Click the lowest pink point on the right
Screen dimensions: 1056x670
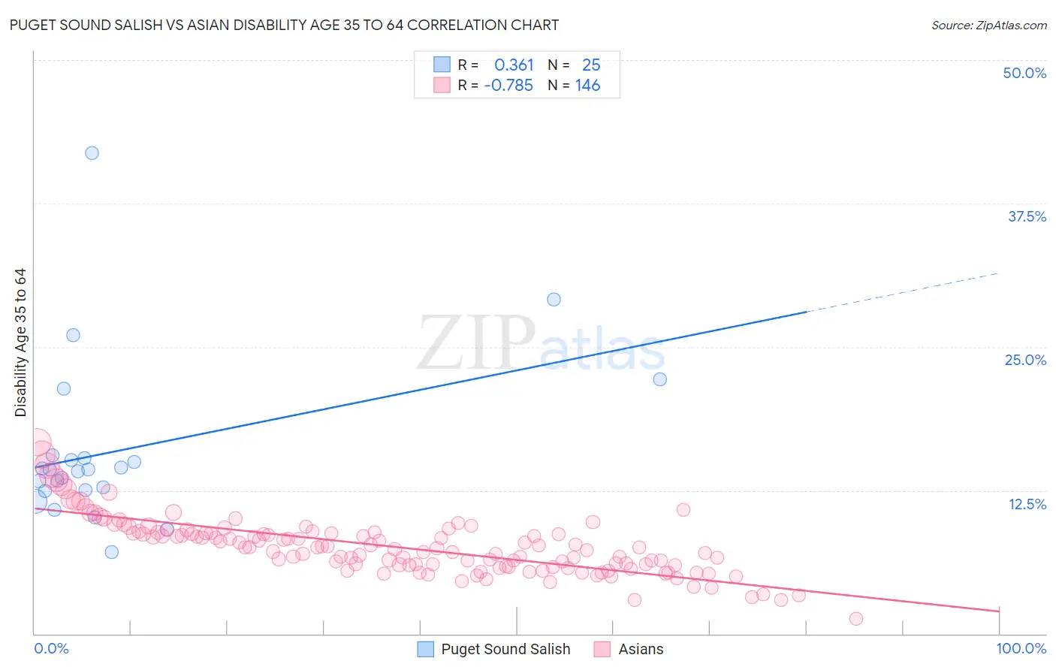coord(855,618)
